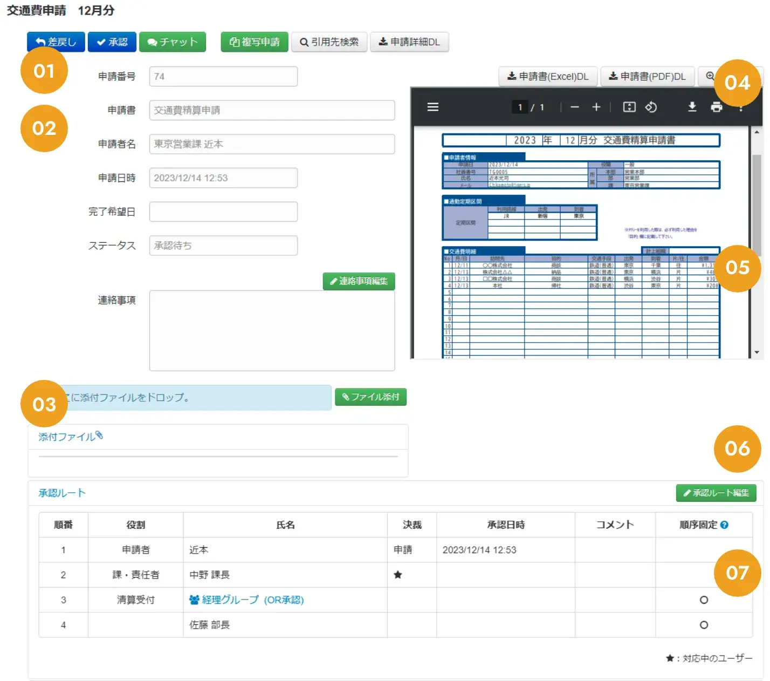Click the empty 完了希望日 field
The height and width of the screenshot is (681, 770).
click(223, 212)
